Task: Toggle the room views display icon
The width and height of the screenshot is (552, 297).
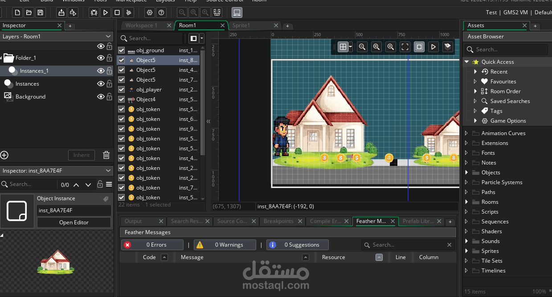Action: coord(419,46)
